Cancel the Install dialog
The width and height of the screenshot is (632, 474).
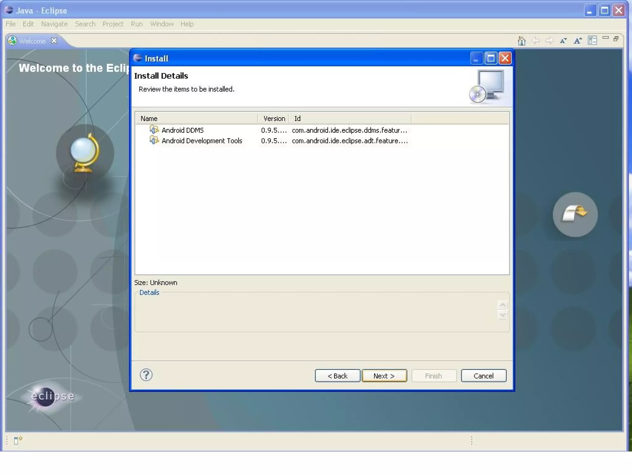tap(483, 376)
